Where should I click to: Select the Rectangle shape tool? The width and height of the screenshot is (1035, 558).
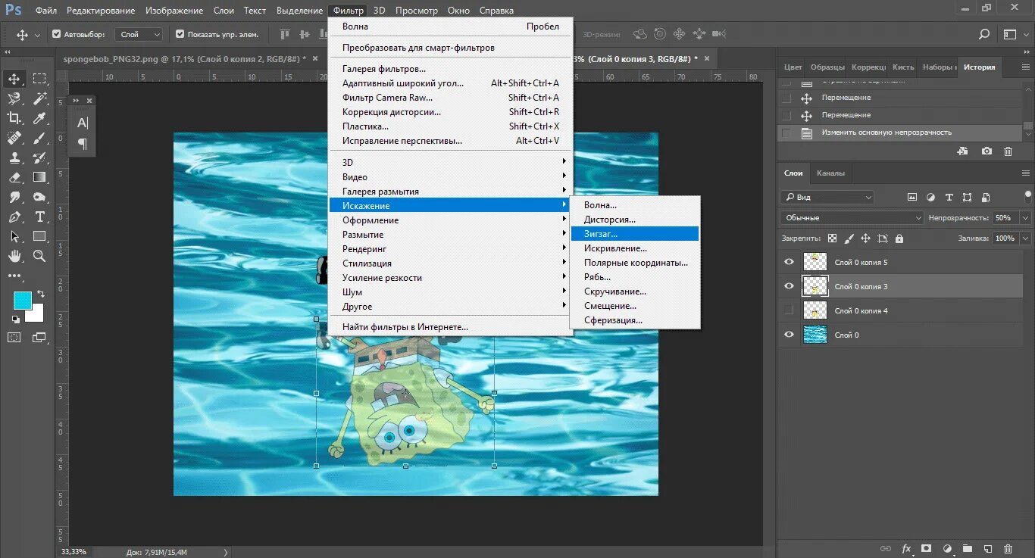39,236
